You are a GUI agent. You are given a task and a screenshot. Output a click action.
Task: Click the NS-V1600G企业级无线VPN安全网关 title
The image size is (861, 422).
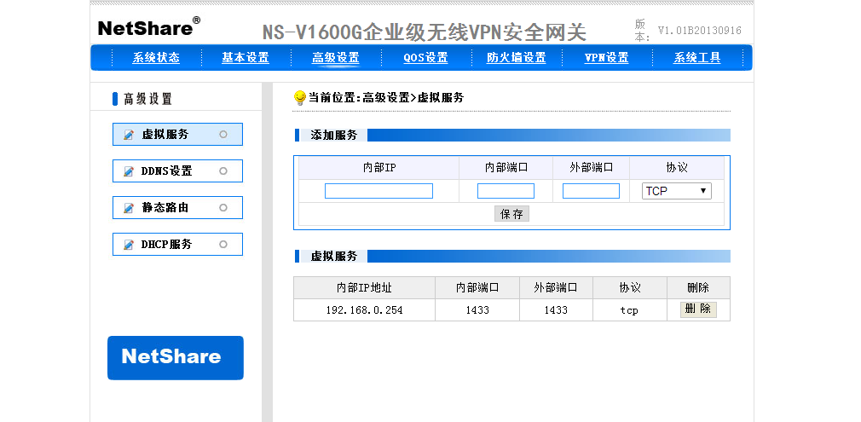tap(425, 32)
